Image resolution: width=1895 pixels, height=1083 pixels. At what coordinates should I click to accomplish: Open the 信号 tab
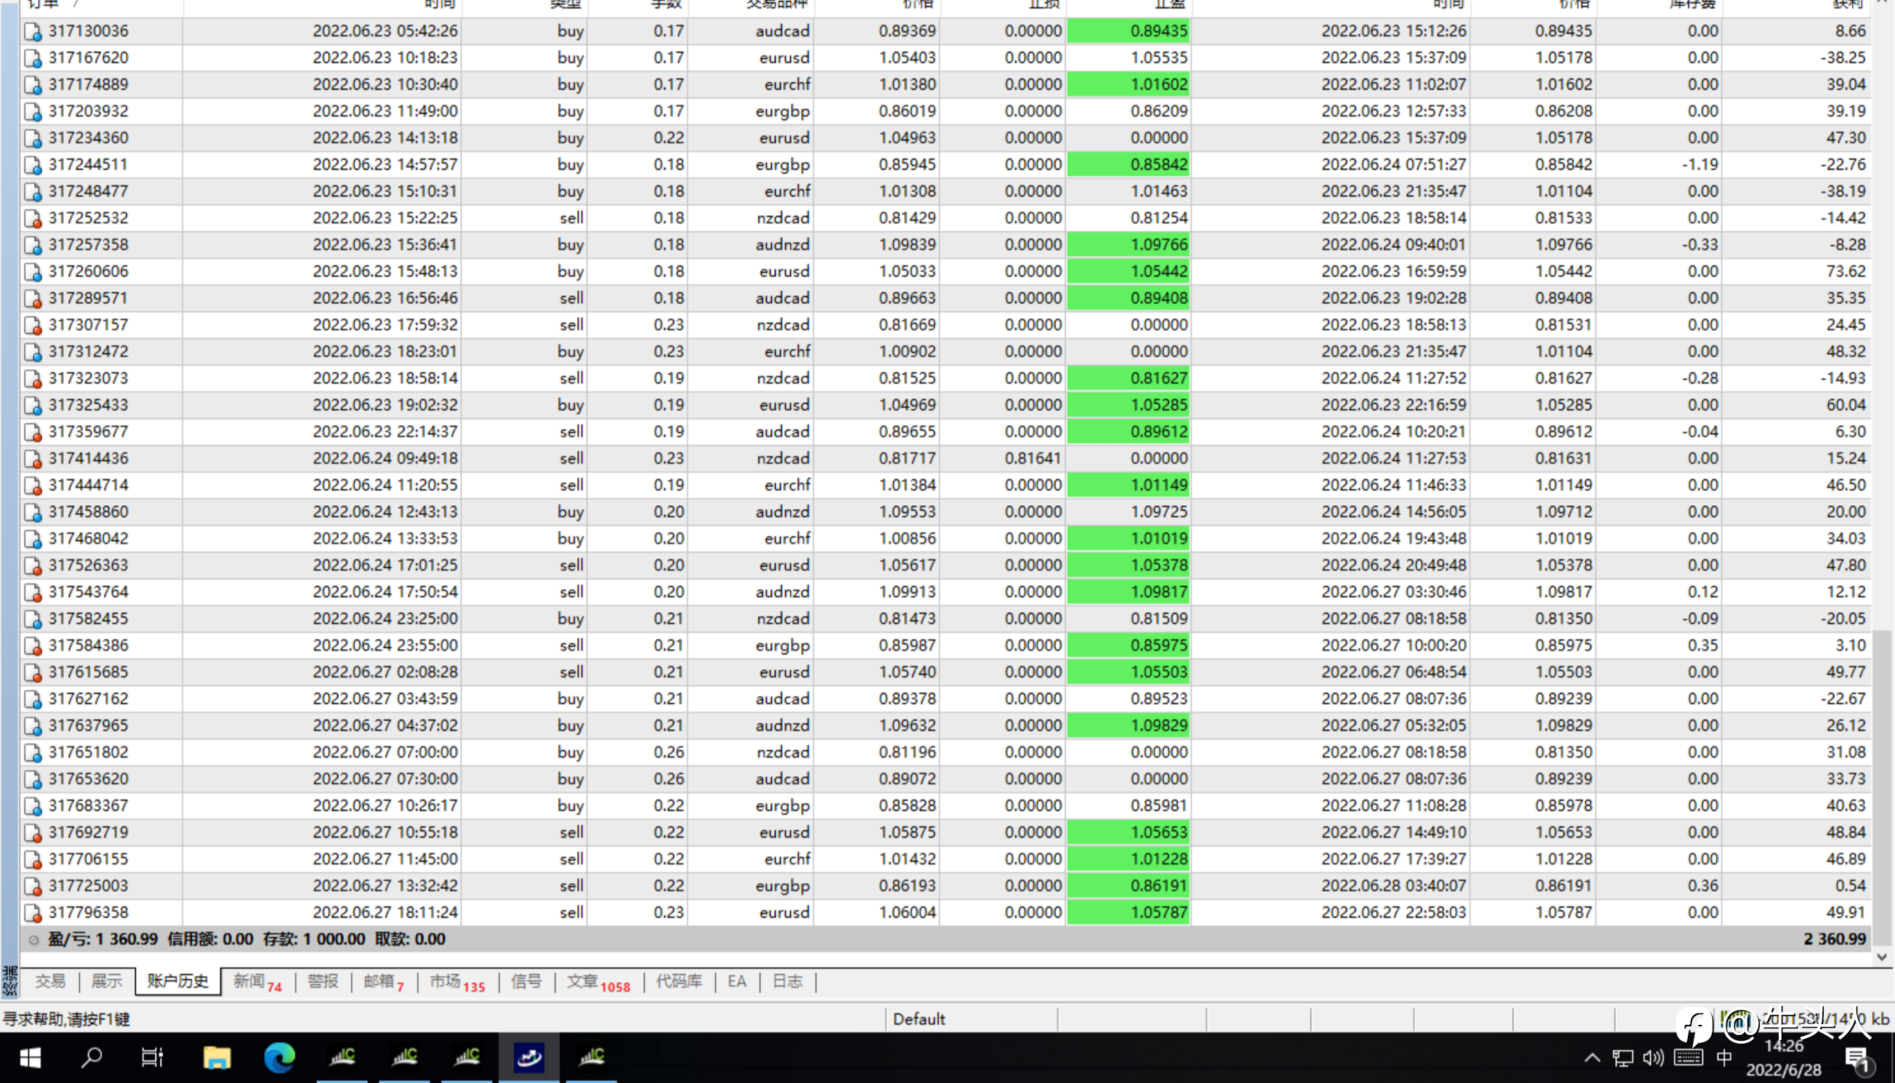coord(526,982)
